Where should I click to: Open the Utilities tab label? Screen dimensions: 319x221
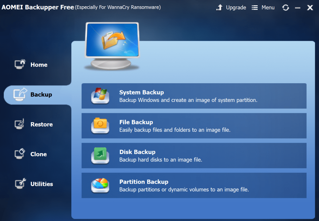click(42, 184)
